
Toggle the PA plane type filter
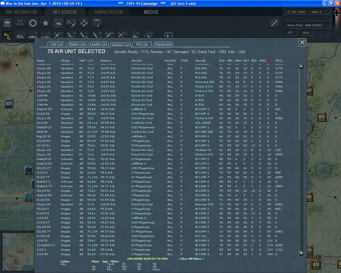(139, 264)
